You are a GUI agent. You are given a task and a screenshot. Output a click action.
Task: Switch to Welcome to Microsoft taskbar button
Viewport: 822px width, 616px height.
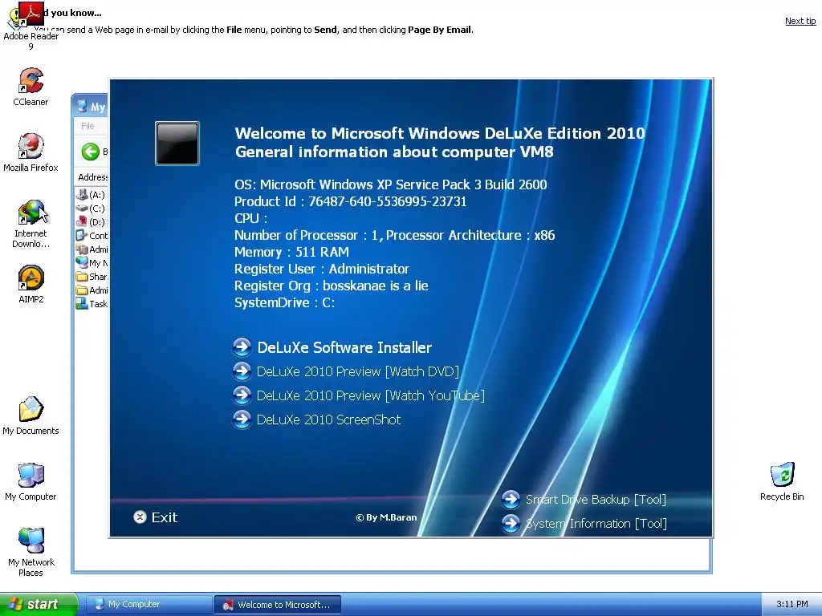278,605
